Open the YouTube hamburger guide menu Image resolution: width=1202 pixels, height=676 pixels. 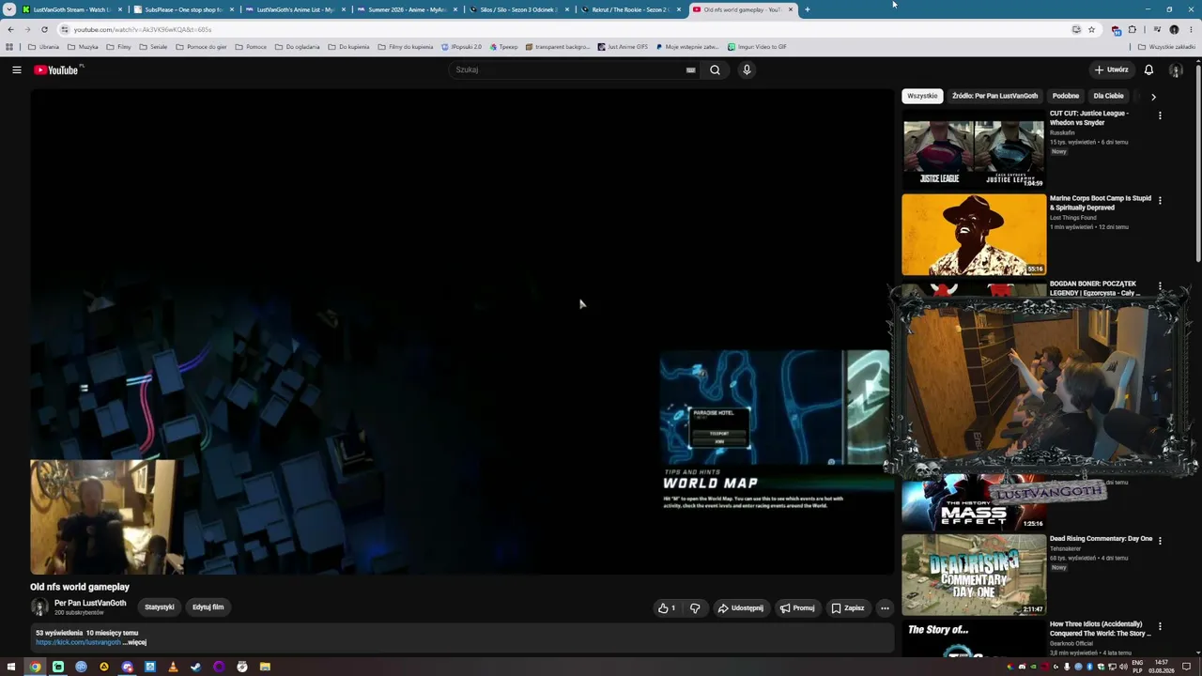click(x=16, y=69)
